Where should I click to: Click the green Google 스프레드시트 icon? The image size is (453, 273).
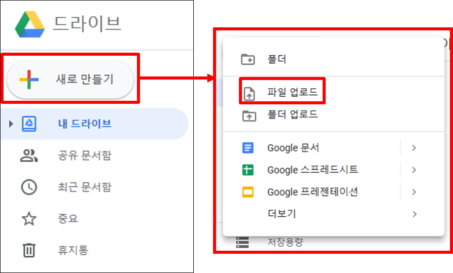pyautogui.click(x=248, y=170)
